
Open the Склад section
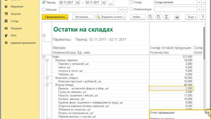click(15, 21)
